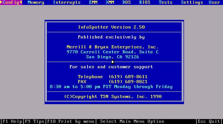
Task: Open the Memory menu
Action: [x=36, y=2]
